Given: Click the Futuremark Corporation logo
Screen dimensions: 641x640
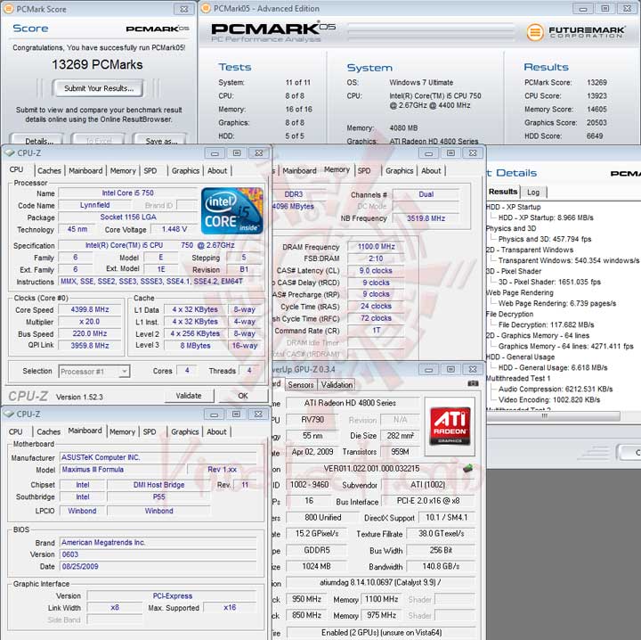Looking at the screenshot, I should pos(575,32).
